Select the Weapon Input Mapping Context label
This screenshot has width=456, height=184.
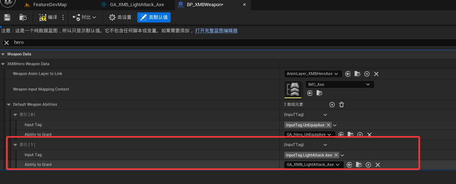(x=41, y=89)
